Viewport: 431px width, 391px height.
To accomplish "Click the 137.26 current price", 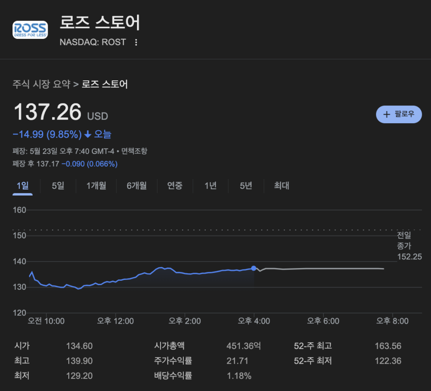I will point(47,112).
